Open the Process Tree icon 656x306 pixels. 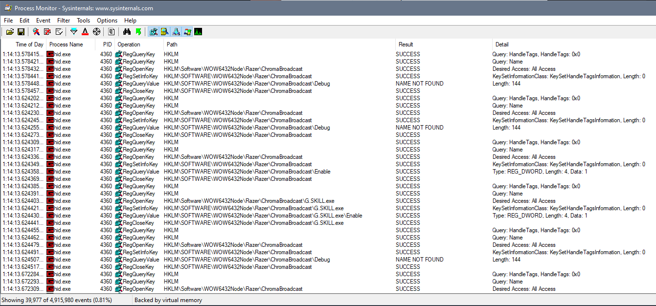pos(112,31)
